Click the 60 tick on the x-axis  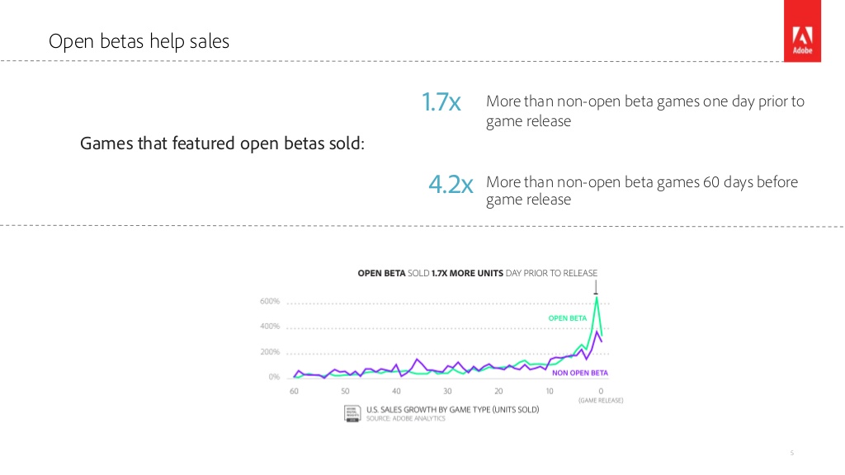(294, 391)
